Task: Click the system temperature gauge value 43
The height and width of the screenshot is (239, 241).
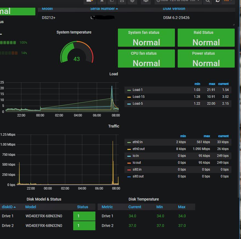Action: click(76, 59)
